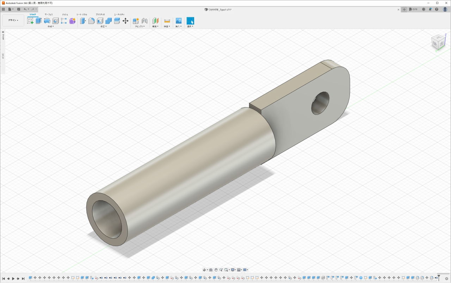Open the user profile avatar
451x283 pixels.
445,10
